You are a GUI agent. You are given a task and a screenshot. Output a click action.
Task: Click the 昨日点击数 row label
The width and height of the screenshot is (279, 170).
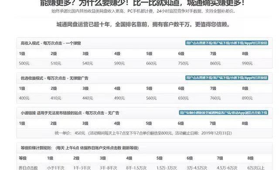point(28,168)
